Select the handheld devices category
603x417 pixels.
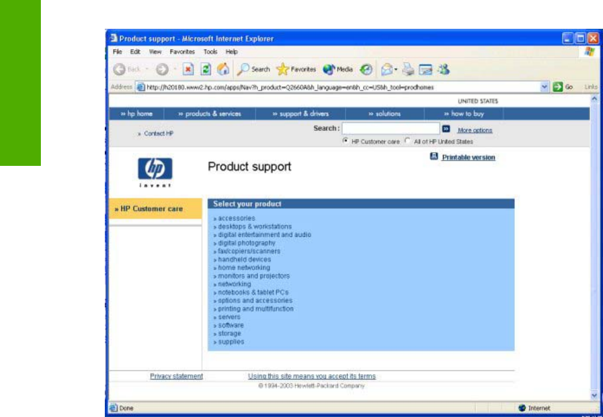point(245,260)
